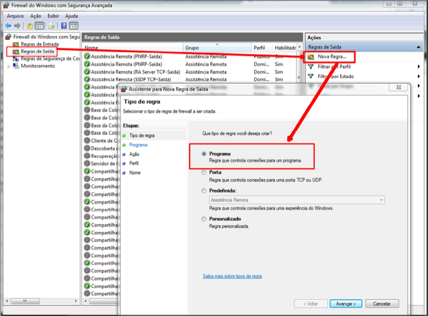Viewport: 428px width, 316px height.
Task: Select Regras de Segurança de Conexão in the tree
Action: click(x=50, y=58)
